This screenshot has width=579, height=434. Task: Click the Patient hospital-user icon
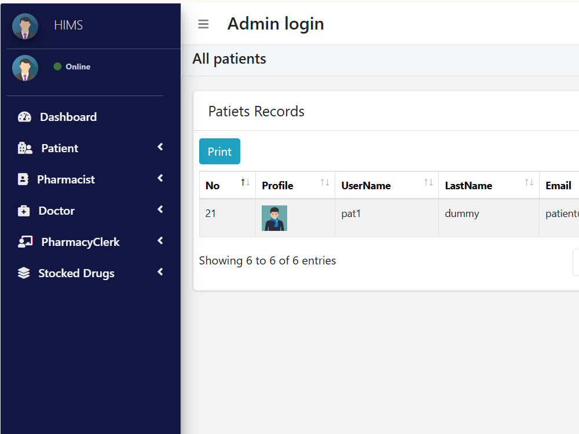(x=25, y=148)
